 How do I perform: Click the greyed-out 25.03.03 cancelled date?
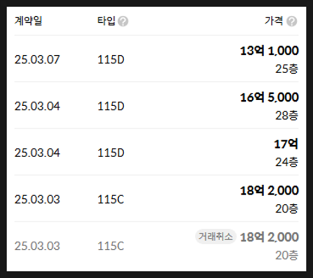[x=37, y=246]
